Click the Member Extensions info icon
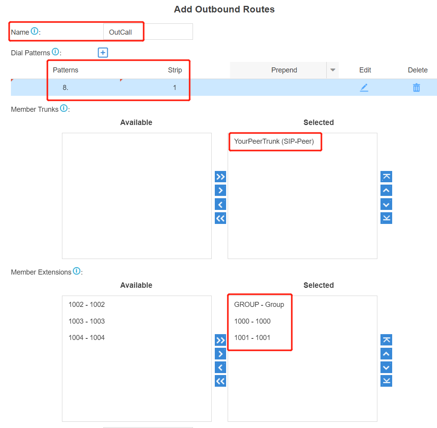Image resolution: width=437 pixels, height=428 pixels. tap(76, 271)
